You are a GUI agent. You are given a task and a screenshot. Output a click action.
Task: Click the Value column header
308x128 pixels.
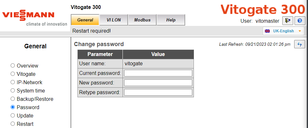click(158, 54)
